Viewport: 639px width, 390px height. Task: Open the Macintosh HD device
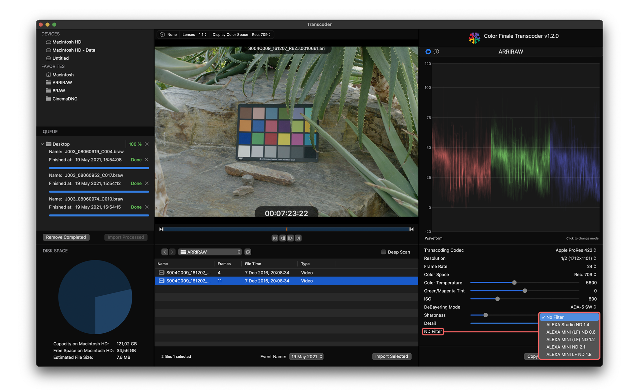pos(67,42)
